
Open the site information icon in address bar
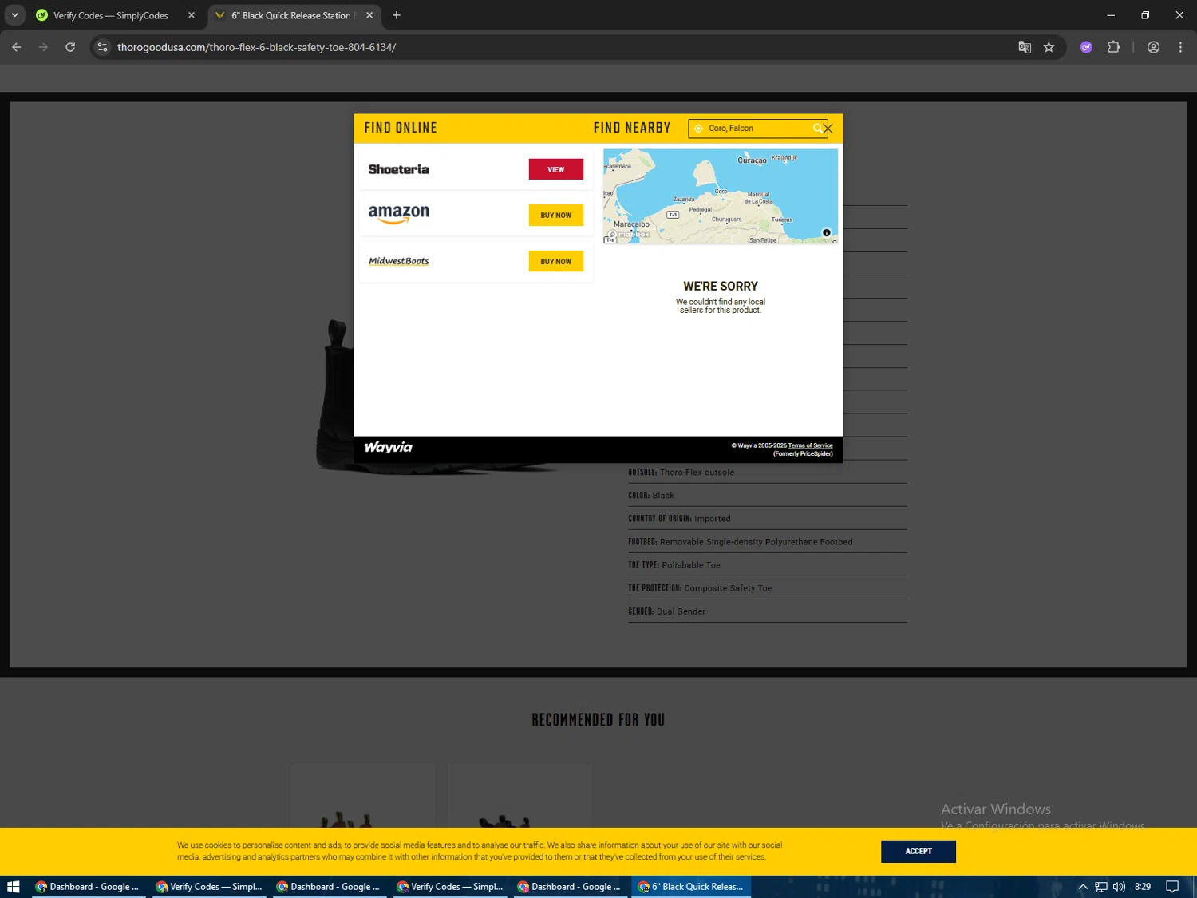(x=102, y=47)
